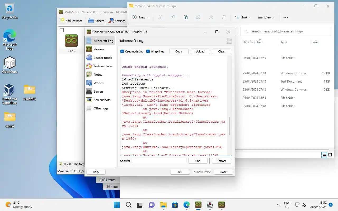Viewport: 338px width, 211px height.
Task: Switch Explorer to details view
Action: click(324, 155)
